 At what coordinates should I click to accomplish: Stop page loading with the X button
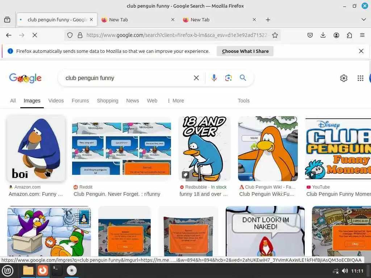[x=35, y=35]
